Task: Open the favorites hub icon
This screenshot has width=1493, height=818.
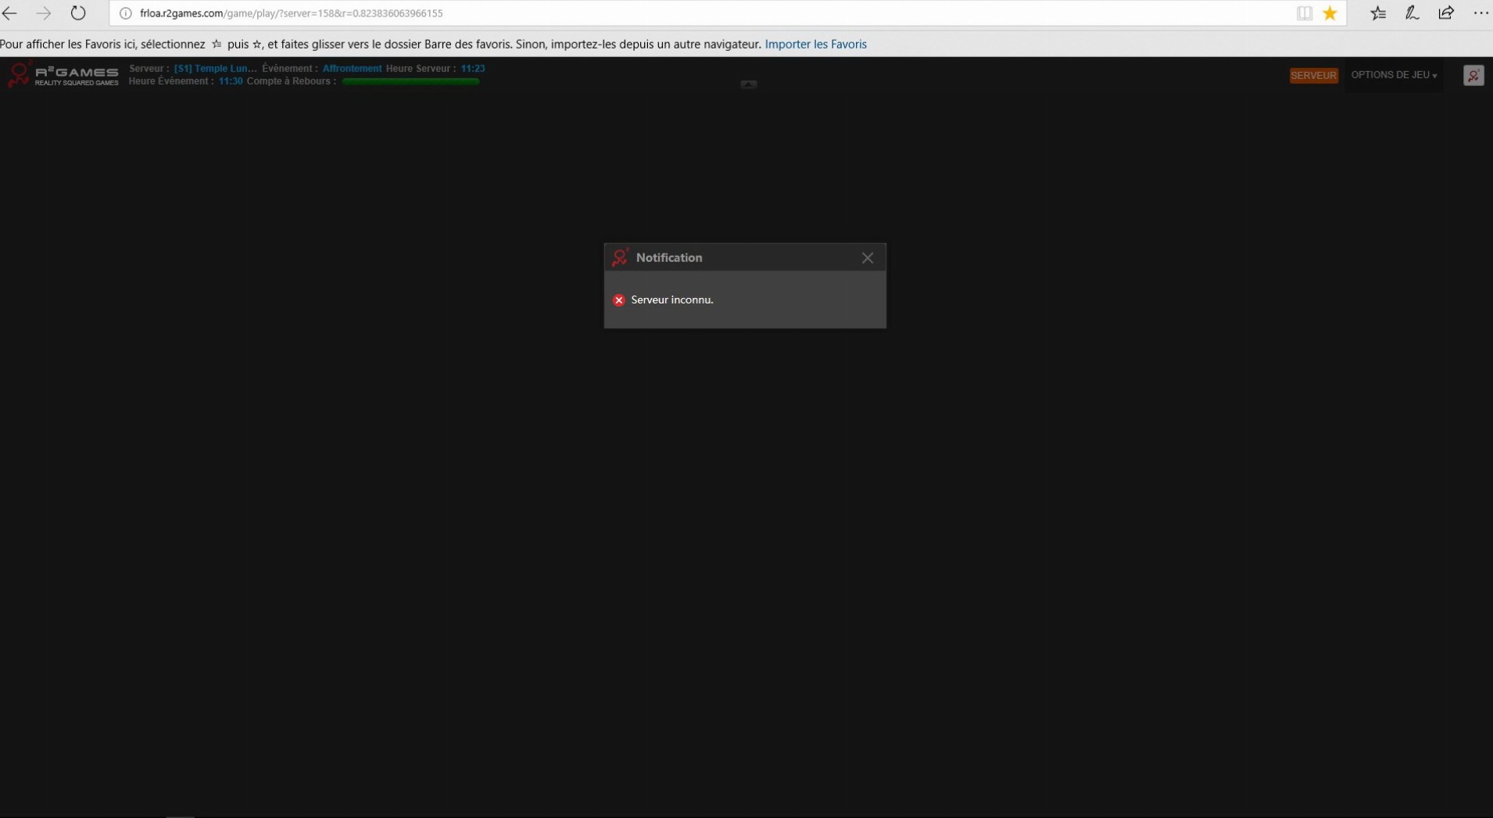Action: 1377,13
